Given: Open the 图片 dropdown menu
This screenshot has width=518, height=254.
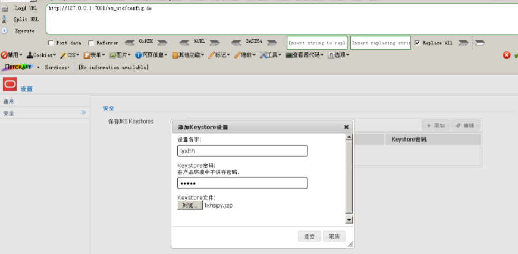Looking at the screenshot, I should click(120, 55).
